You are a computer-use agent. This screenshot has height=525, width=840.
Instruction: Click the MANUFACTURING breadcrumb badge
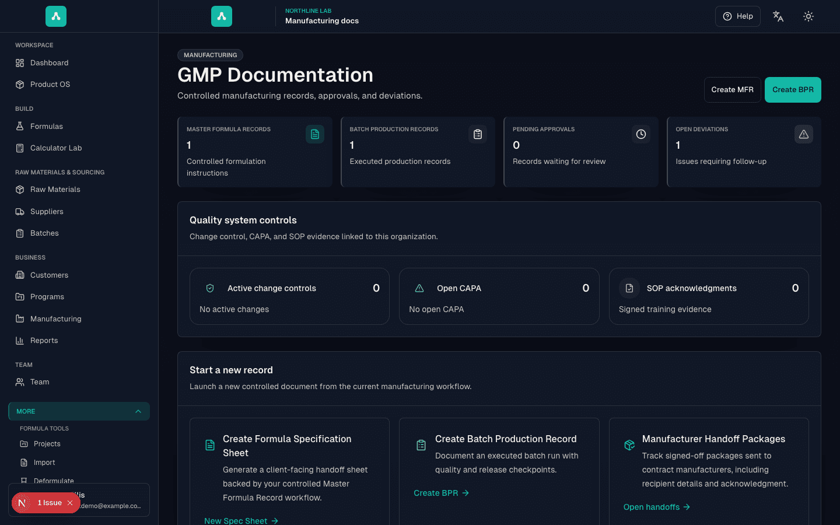tap(211, 55)
